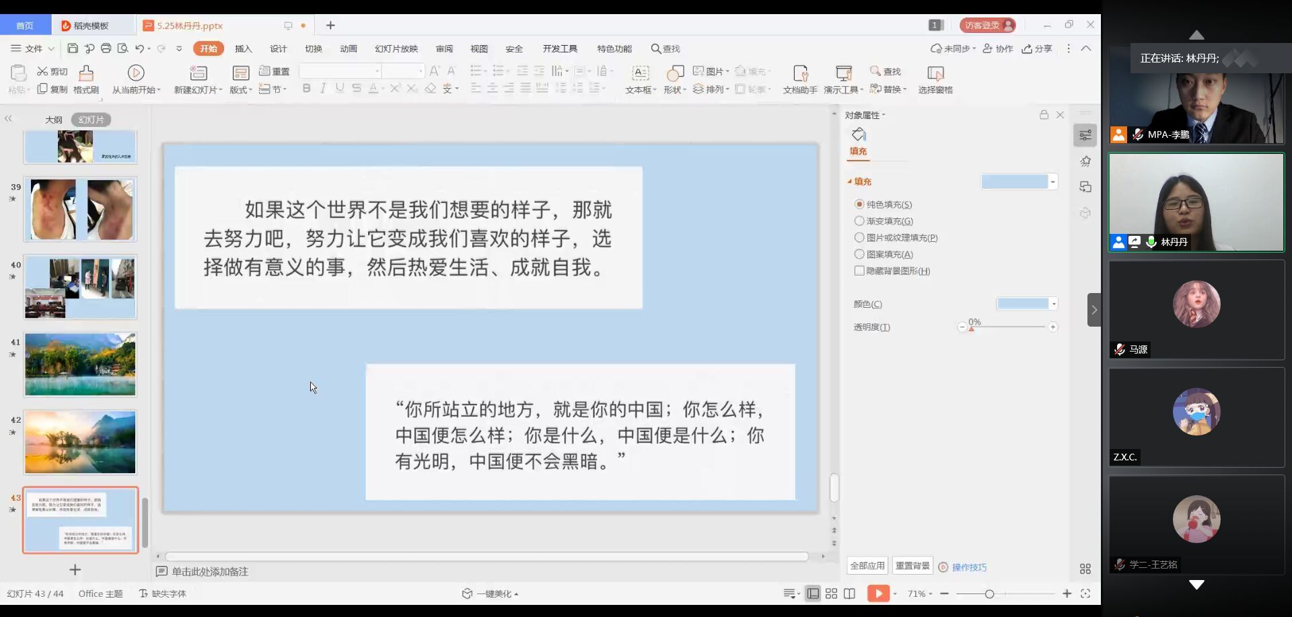Open the document assistant (文档助手) icon
The width and height of the screenshot is (1292, 617).
click(800, 73)
